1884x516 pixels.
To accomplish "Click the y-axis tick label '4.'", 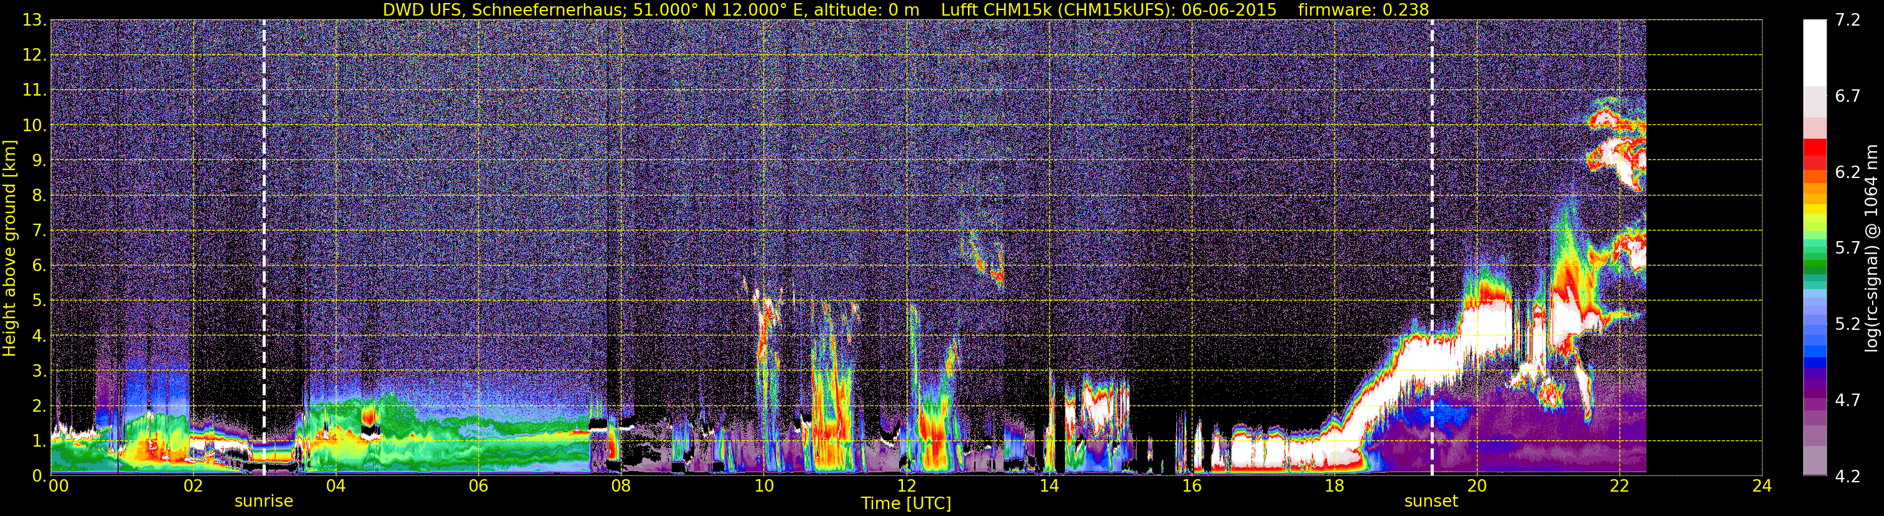I will (x=39, y=336).
